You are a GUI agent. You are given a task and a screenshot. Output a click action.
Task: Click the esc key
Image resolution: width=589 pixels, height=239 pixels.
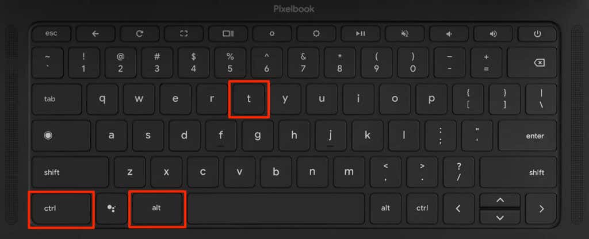[x=51, y=34]
